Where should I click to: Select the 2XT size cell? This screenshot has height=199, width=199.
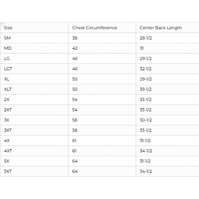click(x=8, y=110)
